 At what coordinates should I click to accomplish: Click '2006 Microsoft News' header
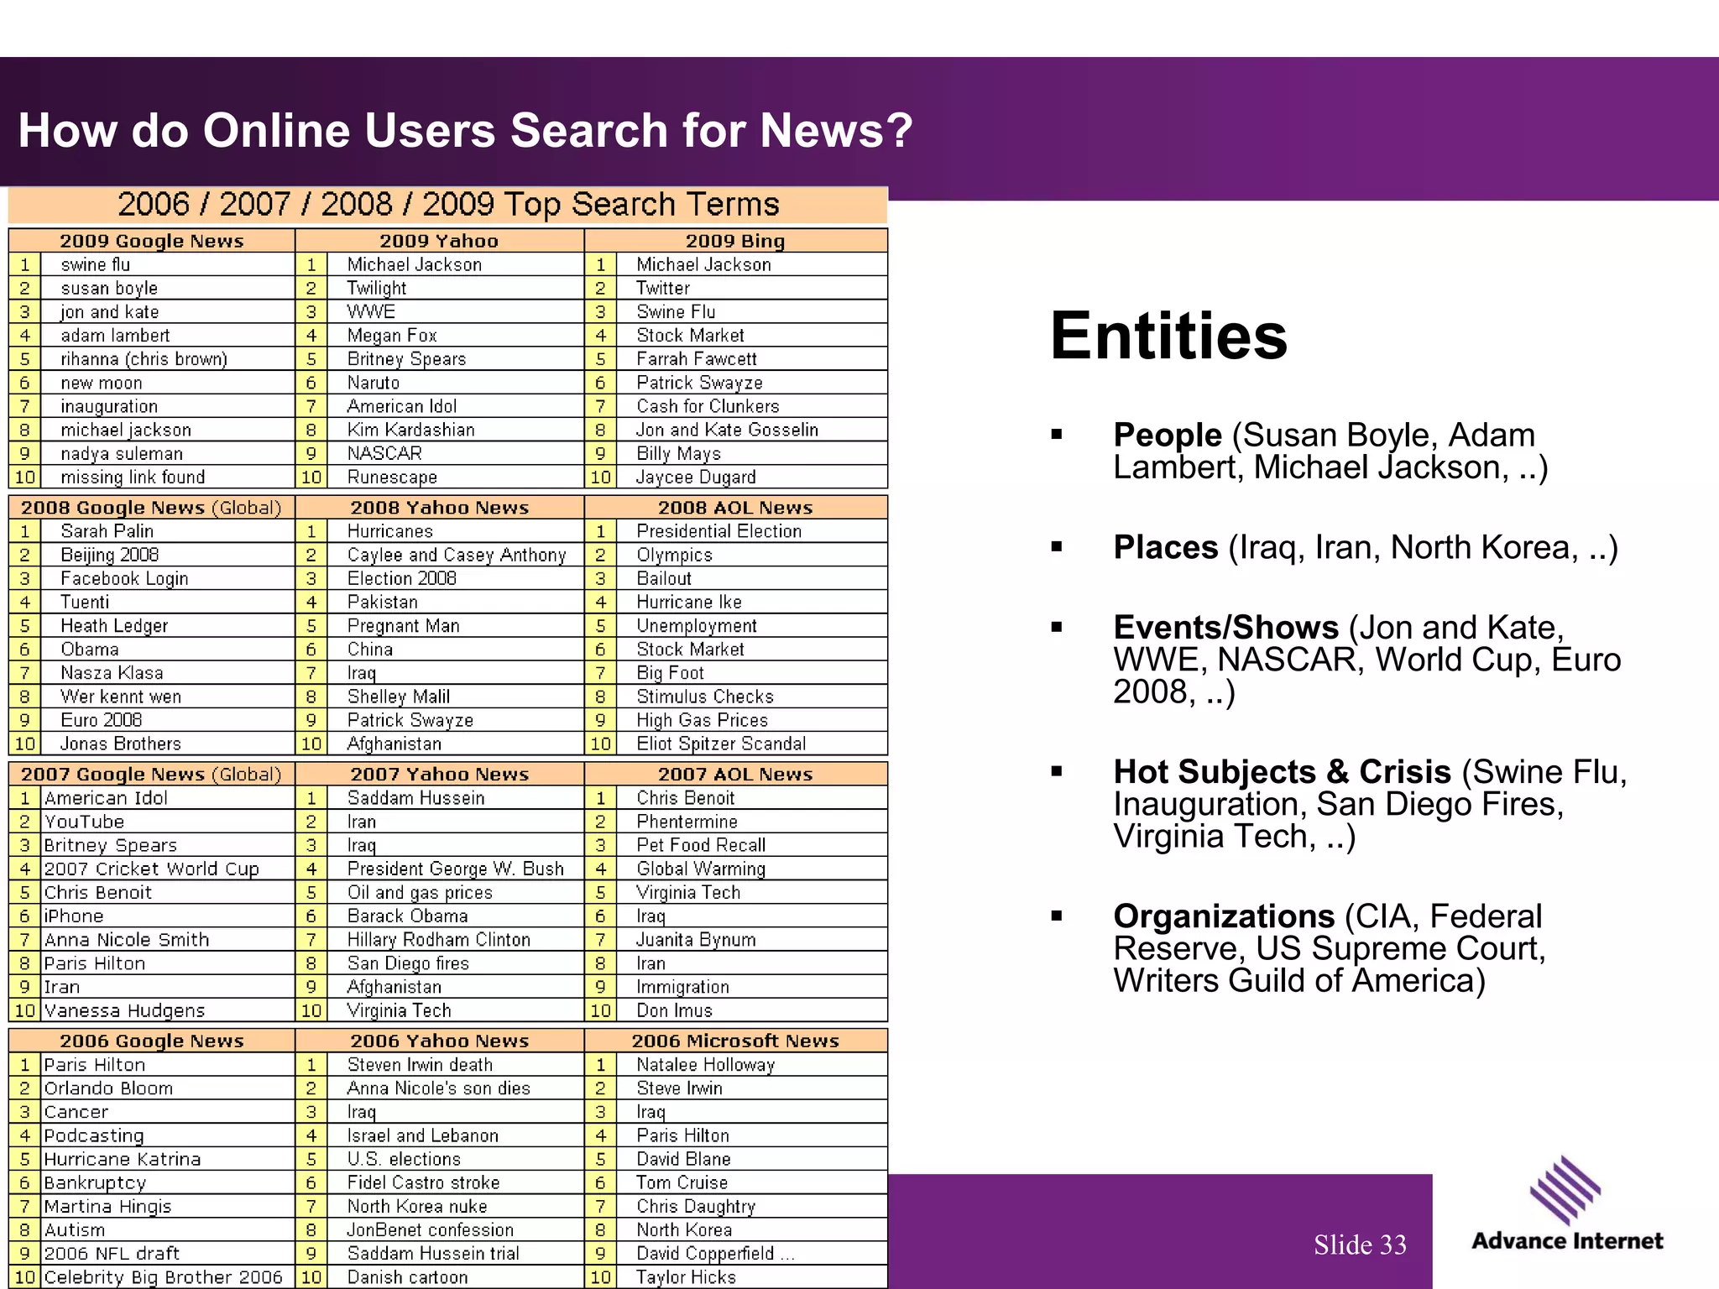[x=735, y=1041]
